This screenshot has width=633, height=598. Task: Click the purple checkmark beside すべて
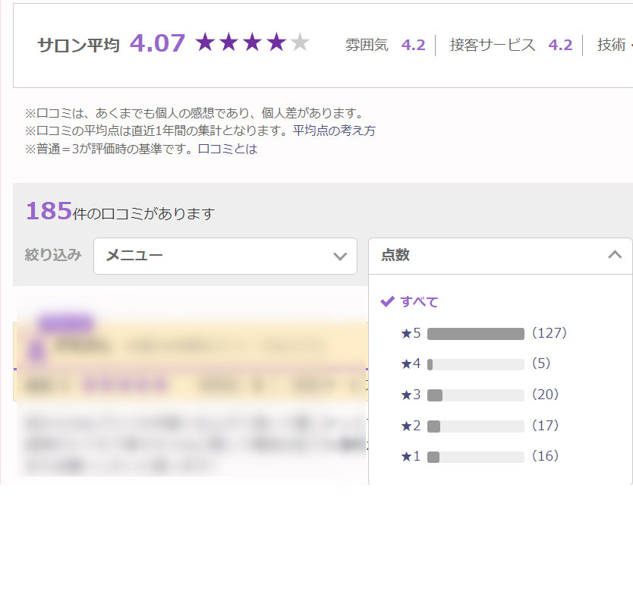pos(387,301)
